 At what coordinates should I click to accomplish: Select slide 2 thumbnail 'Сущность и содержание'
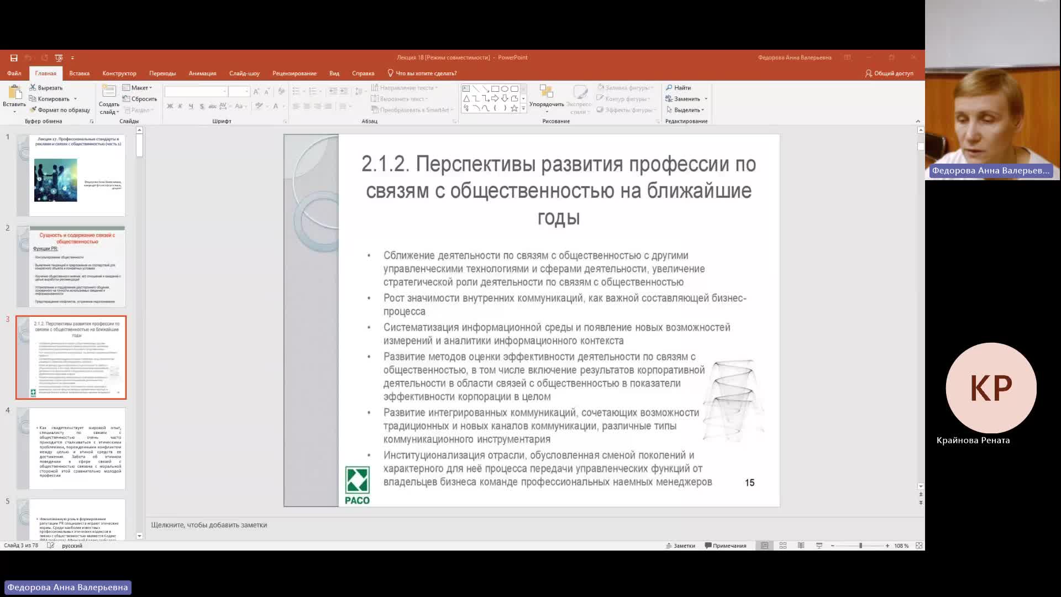pos(71,266)
